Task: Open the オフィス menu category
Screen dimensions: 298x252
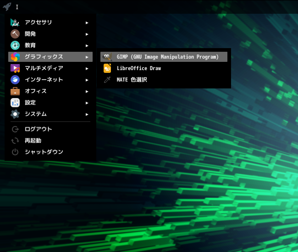Action: (x=50, y=91)
